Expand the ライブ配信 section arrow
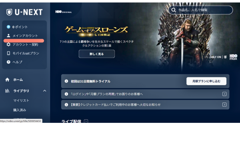Screen dimensions: 240x160 pos(86,121)
